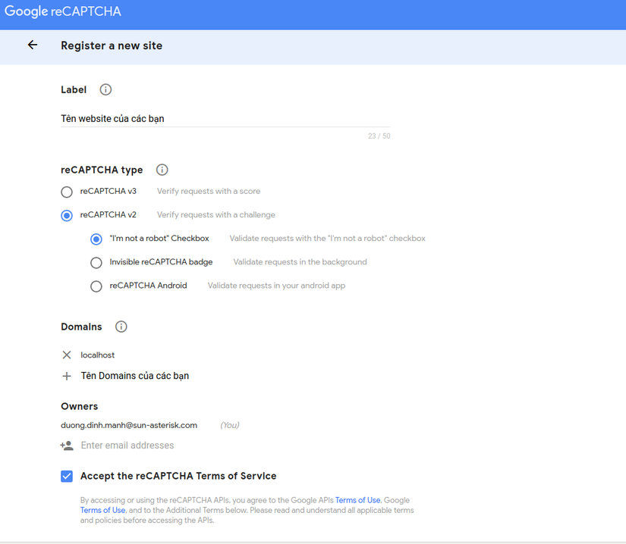Uncheck Accept the reCAPTCHA Terms of Service

coord(67,476)
